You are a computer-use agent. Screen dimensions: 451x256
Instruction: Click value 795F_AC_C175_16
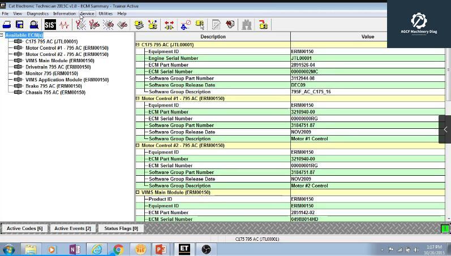pyautogui.click(x=311, y=92)
